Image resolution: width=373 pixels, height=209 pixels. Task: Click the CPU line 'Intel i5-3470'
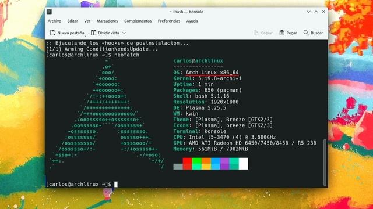coord(209,137)
